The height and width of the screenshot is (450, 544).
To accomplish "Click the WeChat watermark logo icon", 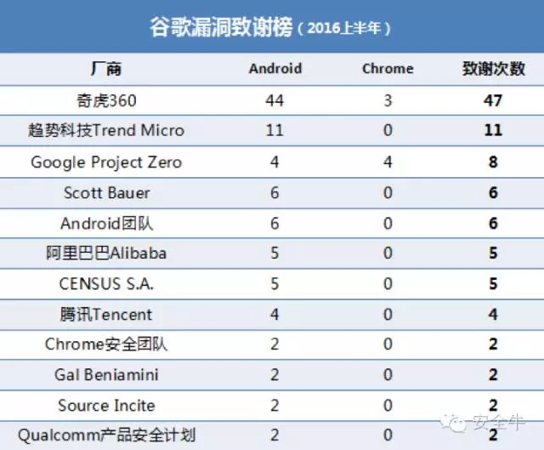I will (x=453, y=423).
